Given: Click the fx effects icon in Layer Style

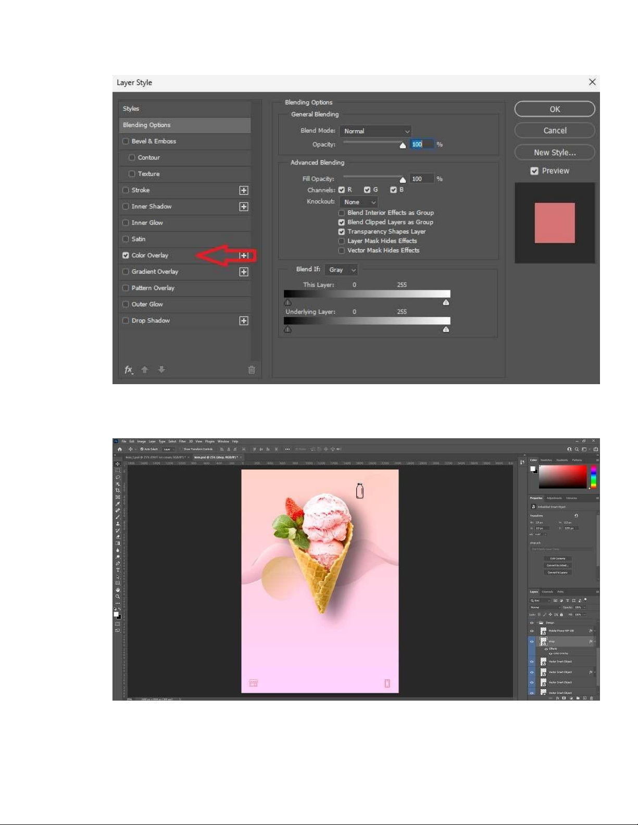Looking at the screenshot, I should 128,370.
